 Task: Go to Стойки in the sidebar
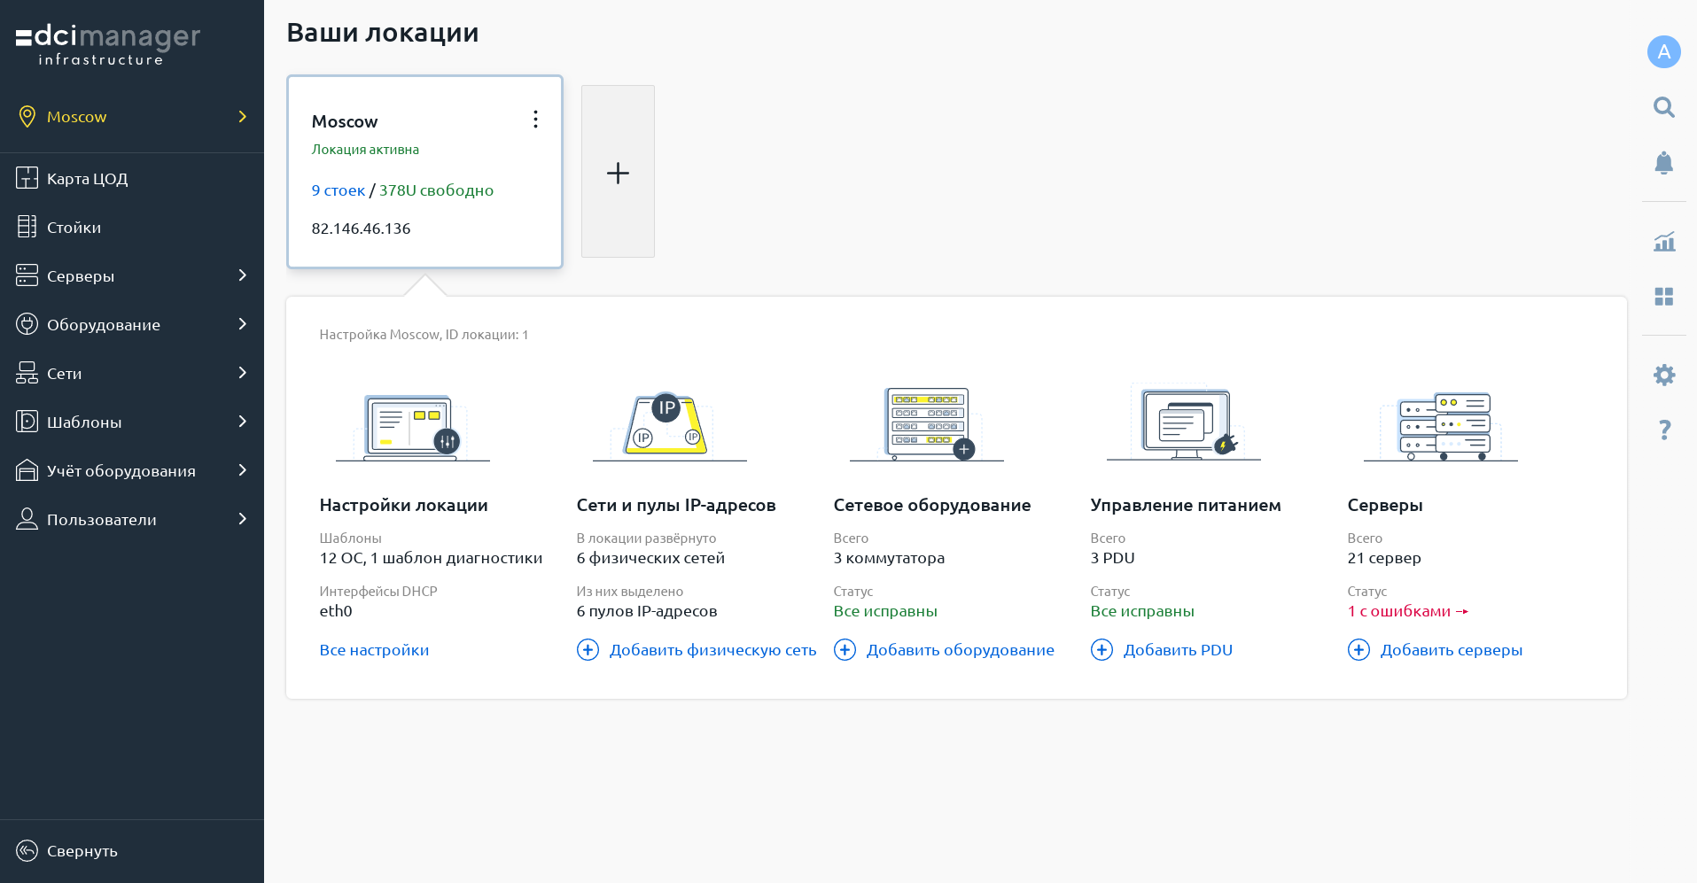click(x=74, y=228)
